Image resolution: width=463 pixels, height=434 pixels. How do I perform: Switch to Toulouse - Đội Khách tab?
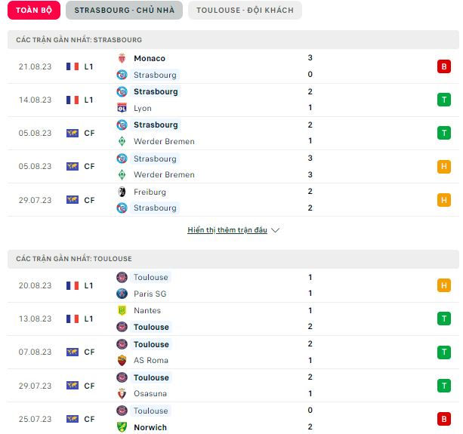coord(245,11)
